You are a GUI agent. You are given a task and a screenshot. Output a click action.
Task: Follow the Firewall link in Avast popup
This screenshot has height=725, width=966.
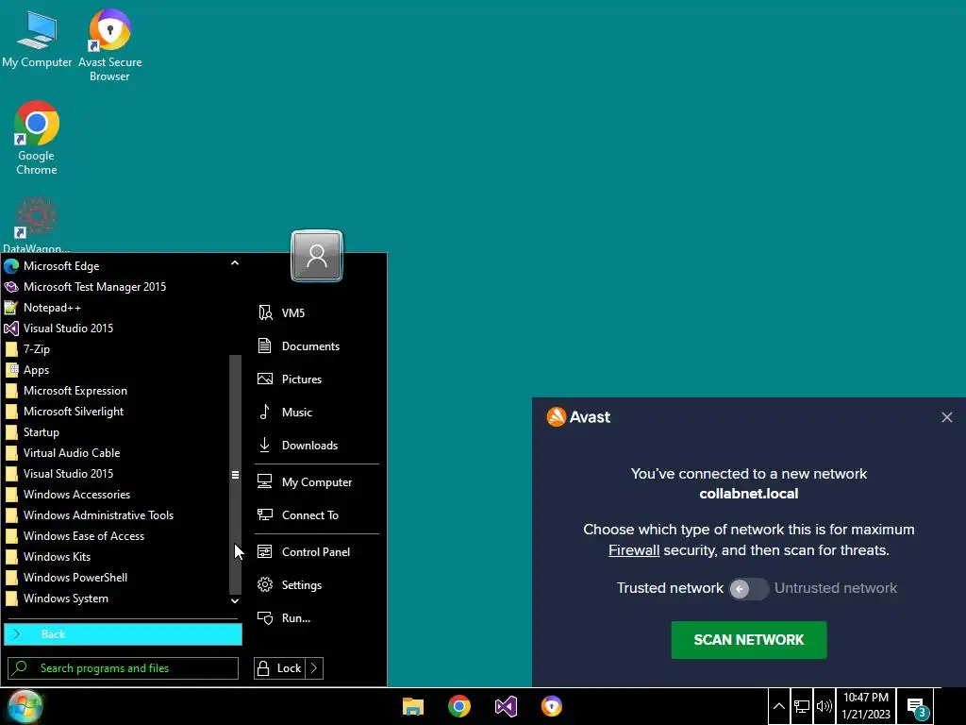(x=634, y=550)
